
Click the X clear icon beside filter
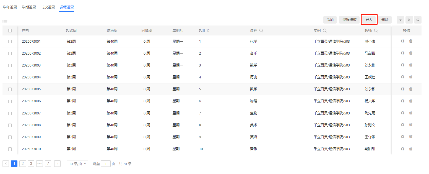409,20
